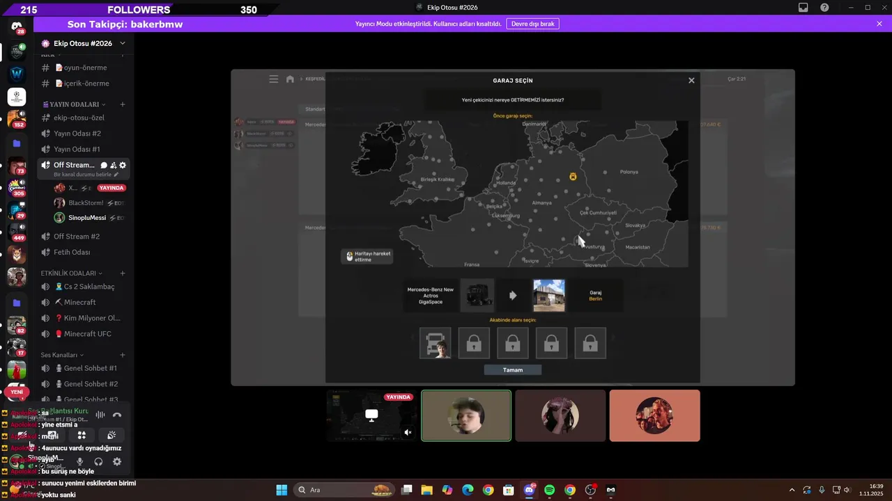892x501 pixels.
Task: Open the Champions League server icon
Action: coord(17,97)
